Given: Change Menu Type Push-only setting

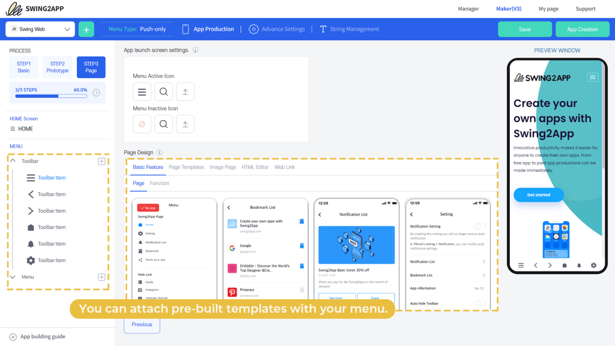Looking at the screenshot, I should pos(137,29).
